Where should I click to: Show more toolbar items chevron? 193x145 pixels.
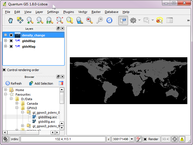tap(188, 20)
